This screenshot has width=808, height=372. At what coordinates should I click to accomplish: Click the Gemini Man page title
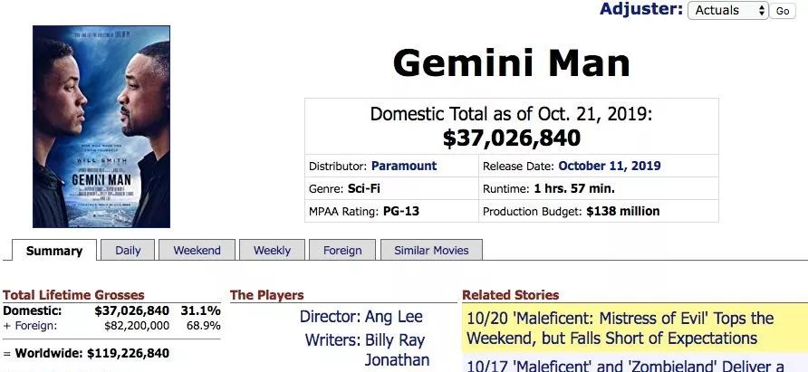[511, 62]
